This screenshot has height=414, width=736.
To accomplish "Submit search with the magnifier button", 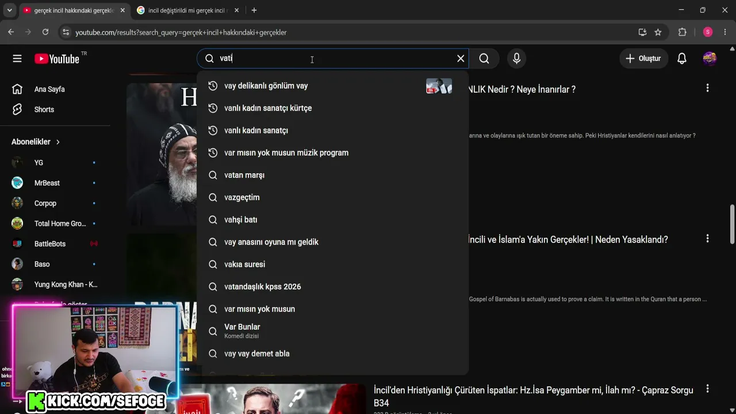I will [484, 58].
